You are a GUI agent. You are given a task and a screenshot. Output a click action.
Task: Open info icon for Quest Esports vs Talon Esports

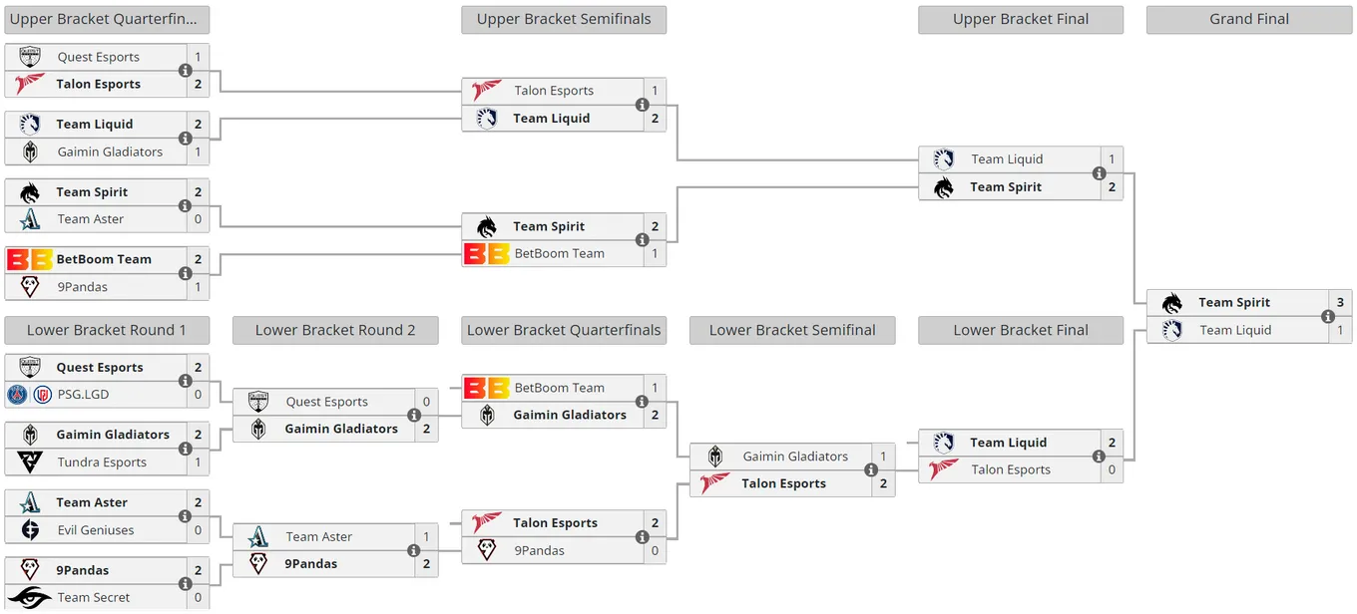tap(186, 71)
